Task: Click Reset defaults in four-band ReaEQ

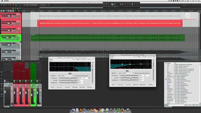Action: click(x=128, y=85)
